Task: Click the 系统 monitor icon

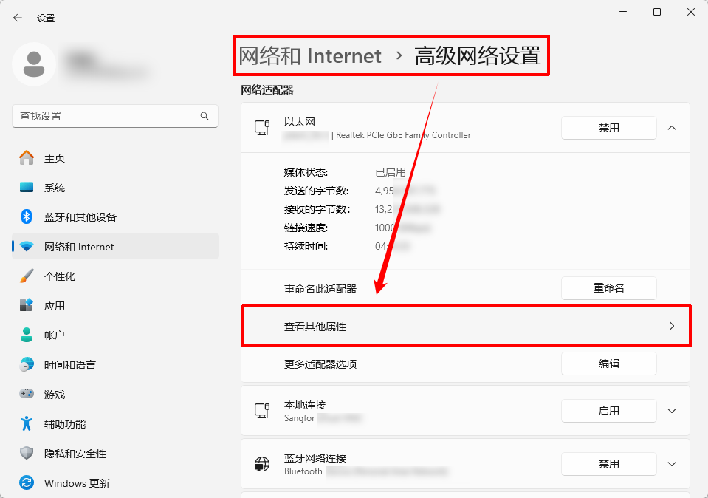Action: (27, 188)
